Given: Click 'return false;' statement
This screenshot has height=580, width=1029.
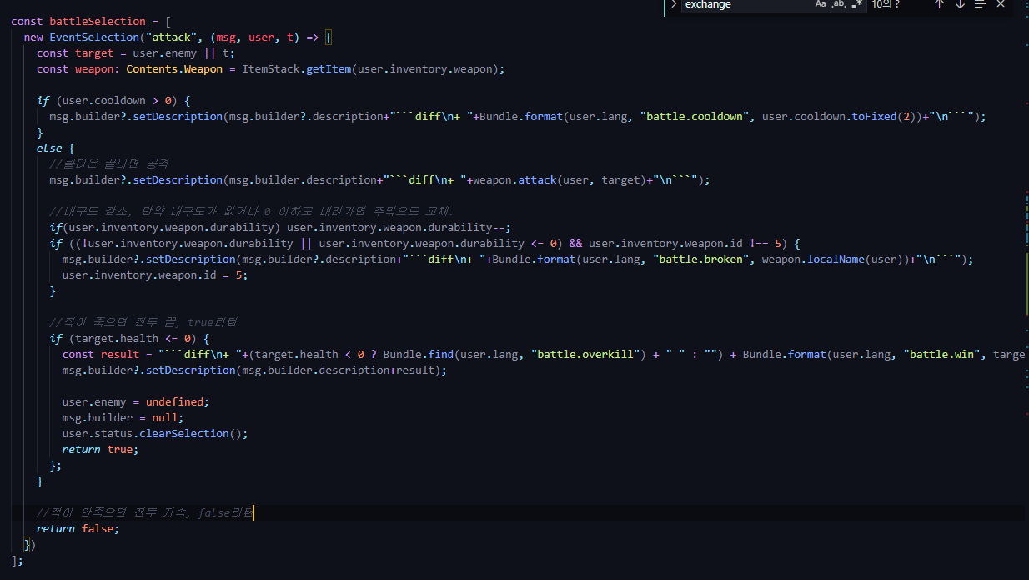Looking at the screenshot, I should click(x=78, y=528).
